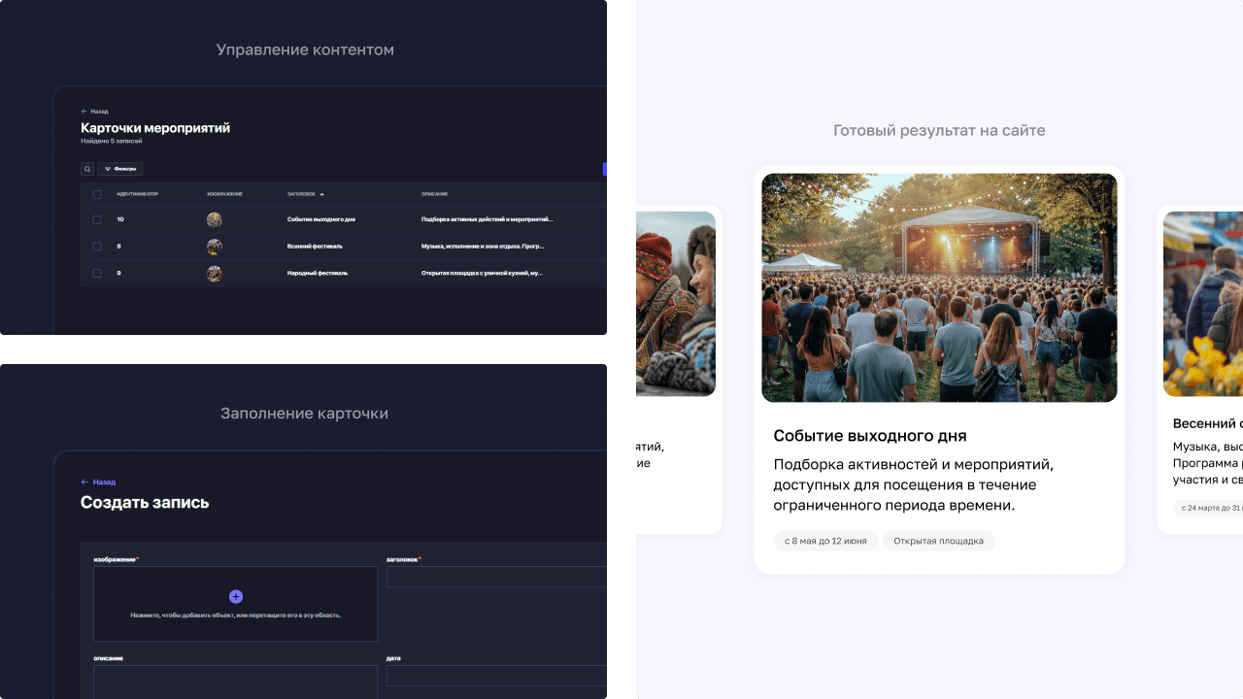Click the Готовый результат на сайте label
The image size is (1243, 699).
click(x=939, y=130)
